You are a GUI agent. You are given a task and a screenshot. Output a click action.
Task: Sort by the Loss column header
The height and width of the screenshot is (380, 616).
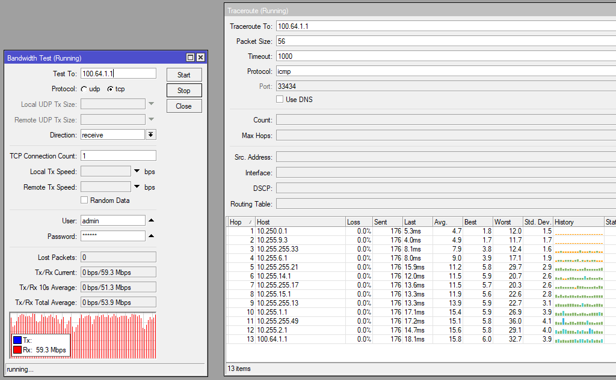click(359, 222)
